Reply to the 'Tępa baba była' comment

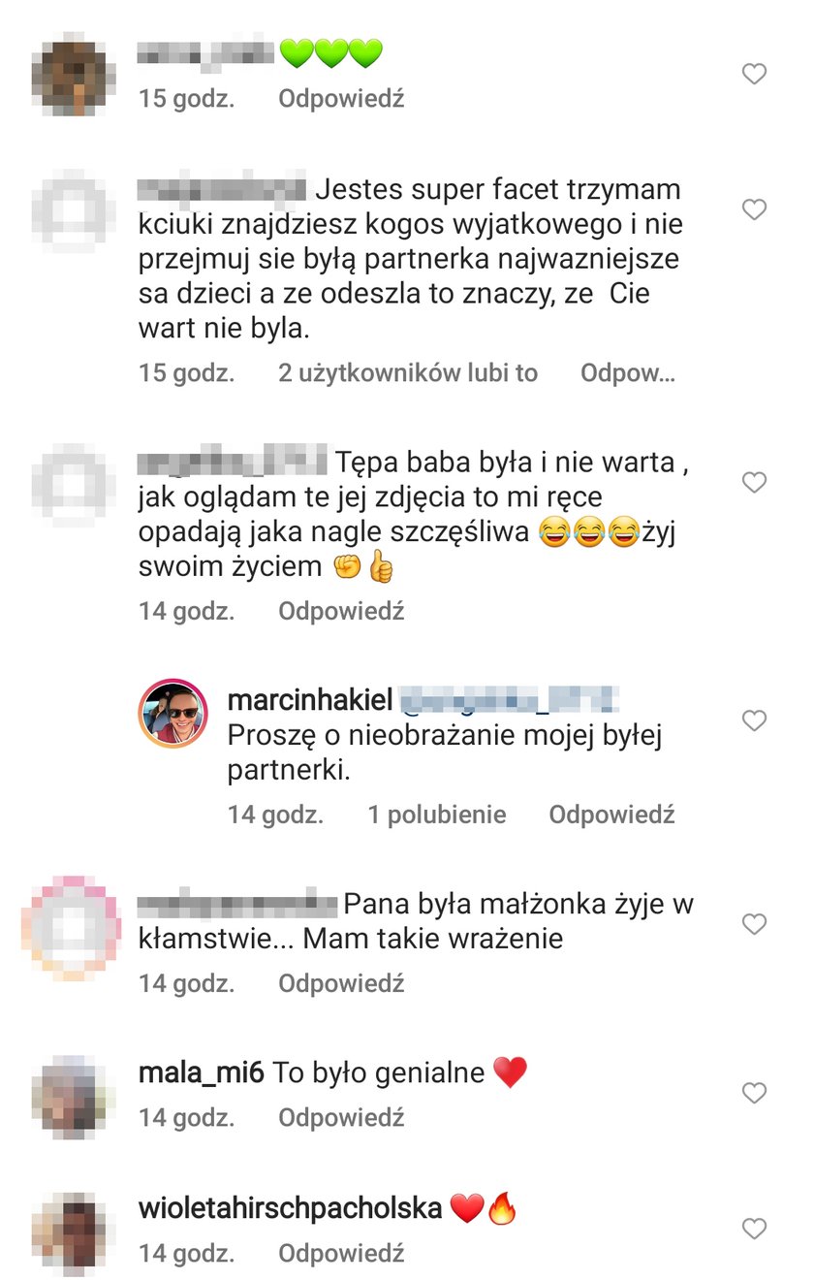(x=341, y=611)
